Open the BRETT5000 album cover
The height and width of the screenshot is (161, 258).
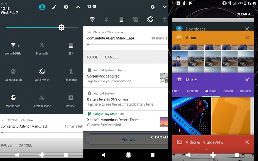point(192,116)
